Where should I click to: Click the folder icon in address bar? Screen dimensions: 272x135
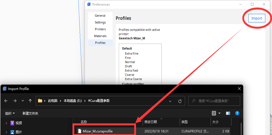pyautogui.click(x=40, y=101)
